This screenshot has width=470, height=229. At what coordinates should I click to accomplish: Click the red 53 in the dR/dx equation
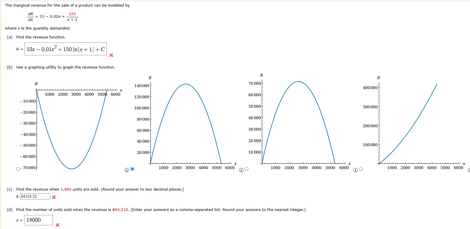coord(42,16)
